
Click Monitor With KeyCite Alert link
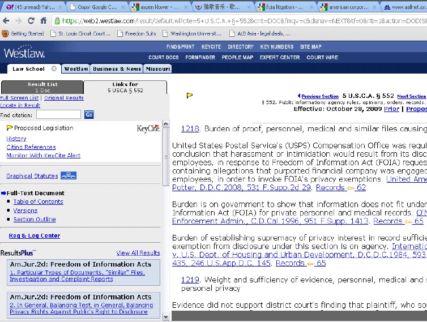[x=43, y=156]
